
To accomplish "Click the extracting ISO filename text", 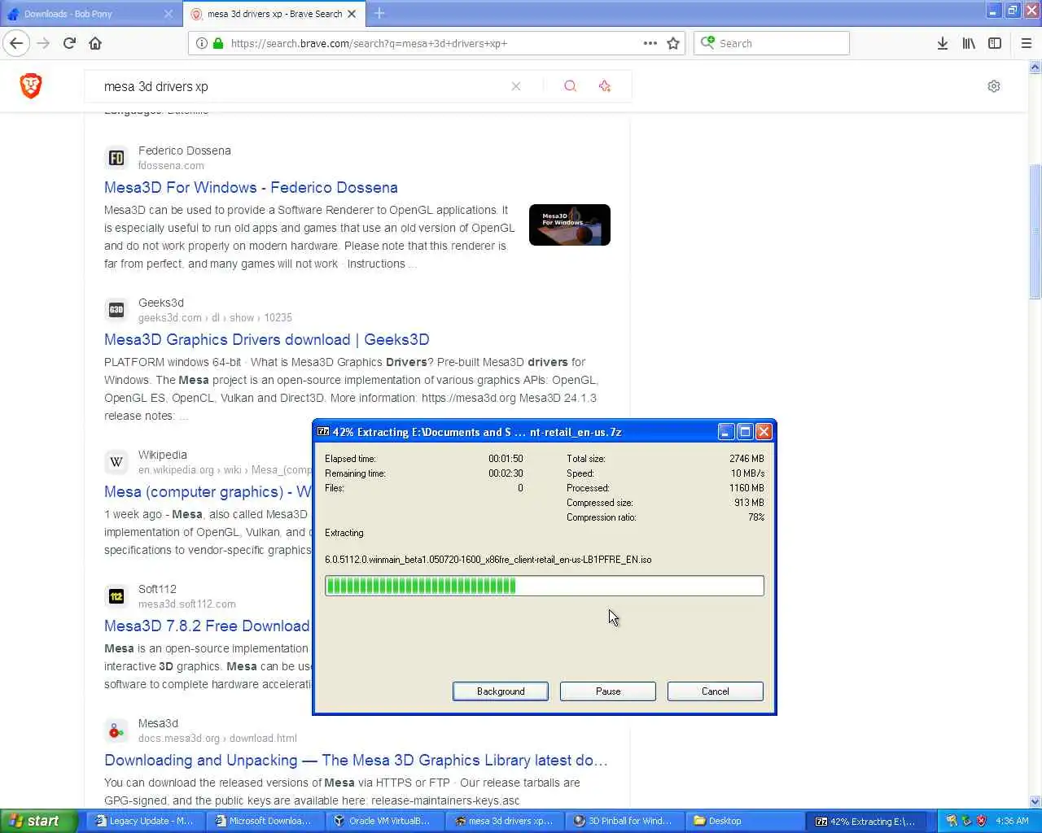I will [488, 560].
